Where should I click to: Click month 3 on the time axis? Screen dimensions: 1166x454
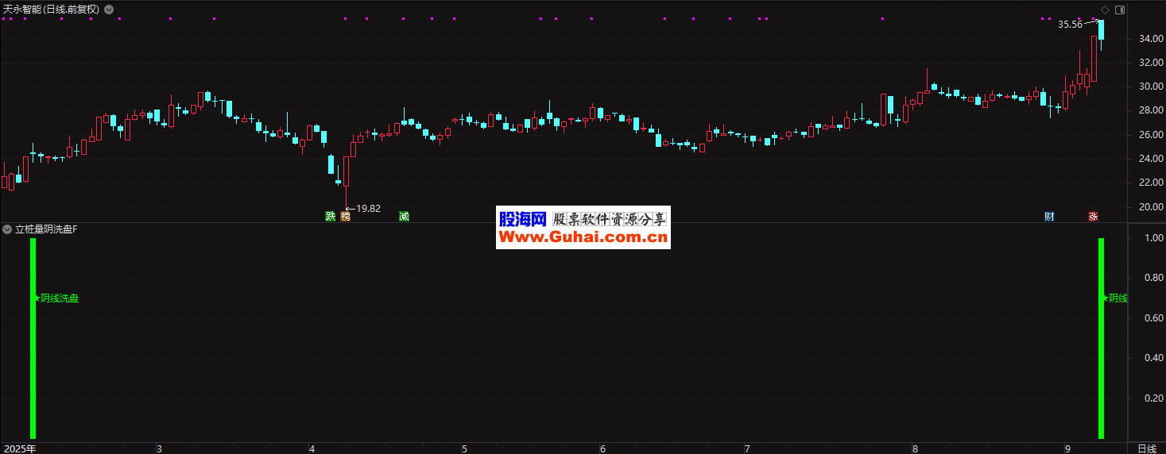pyautogui.click(x=158, y=448)
